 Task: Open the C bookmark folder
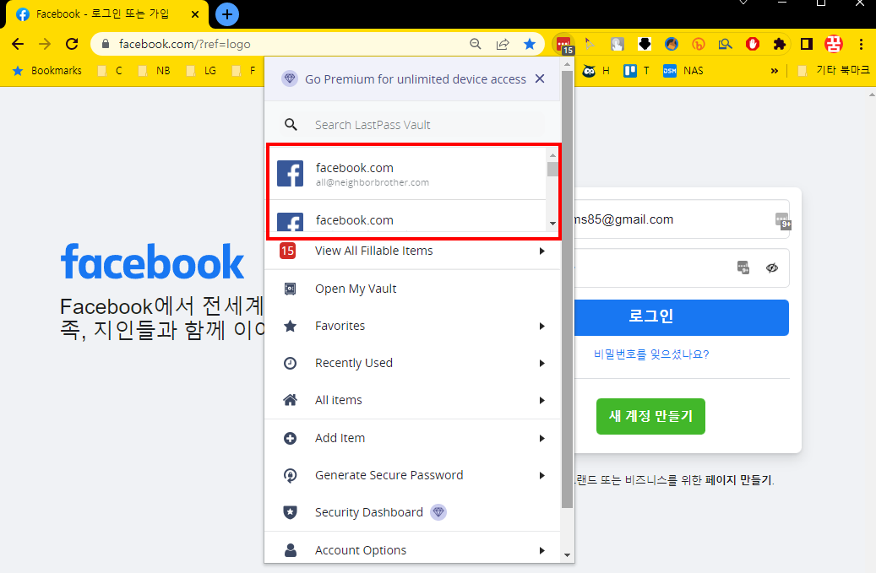click(x=110, y=70)
